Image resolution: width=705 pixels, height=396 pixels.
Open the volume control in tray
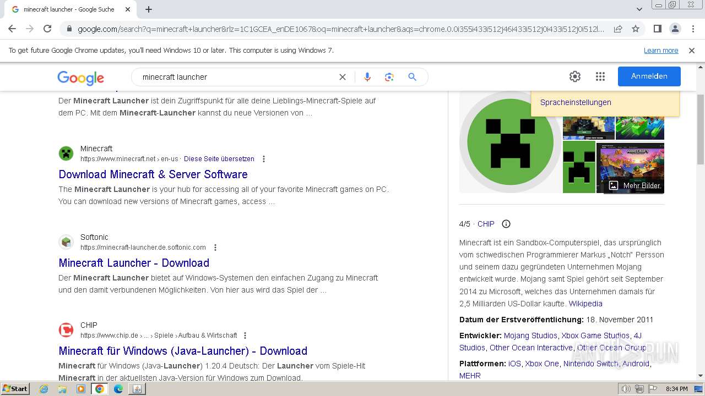pyautogui.click(x=626, y=389)
